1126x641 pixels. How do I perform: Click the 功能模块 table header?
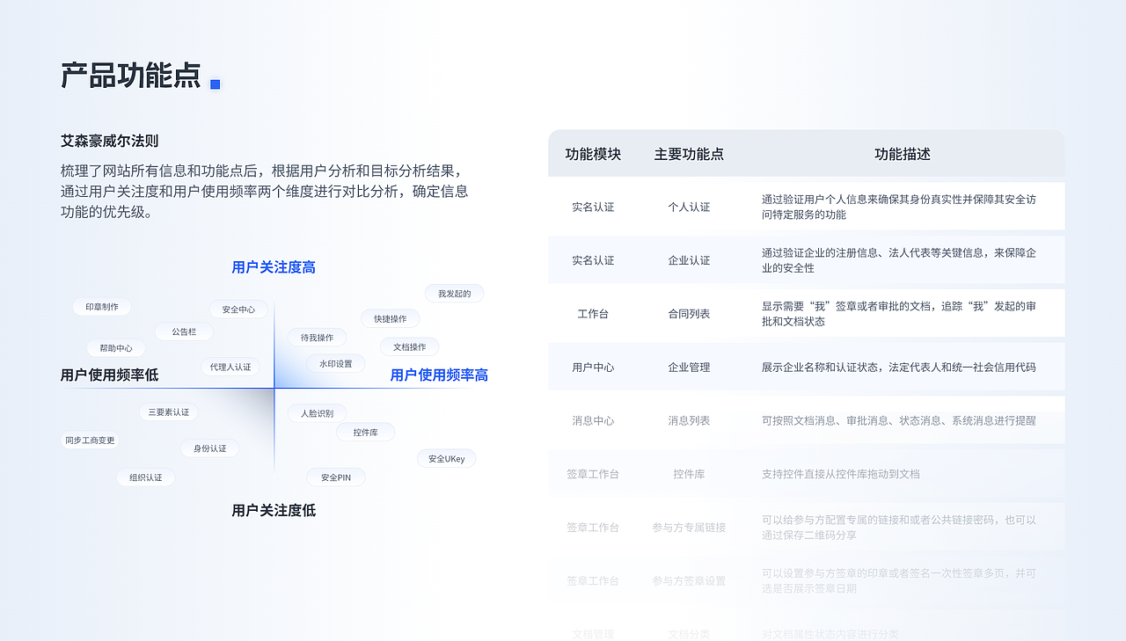[x=594, y=153]
